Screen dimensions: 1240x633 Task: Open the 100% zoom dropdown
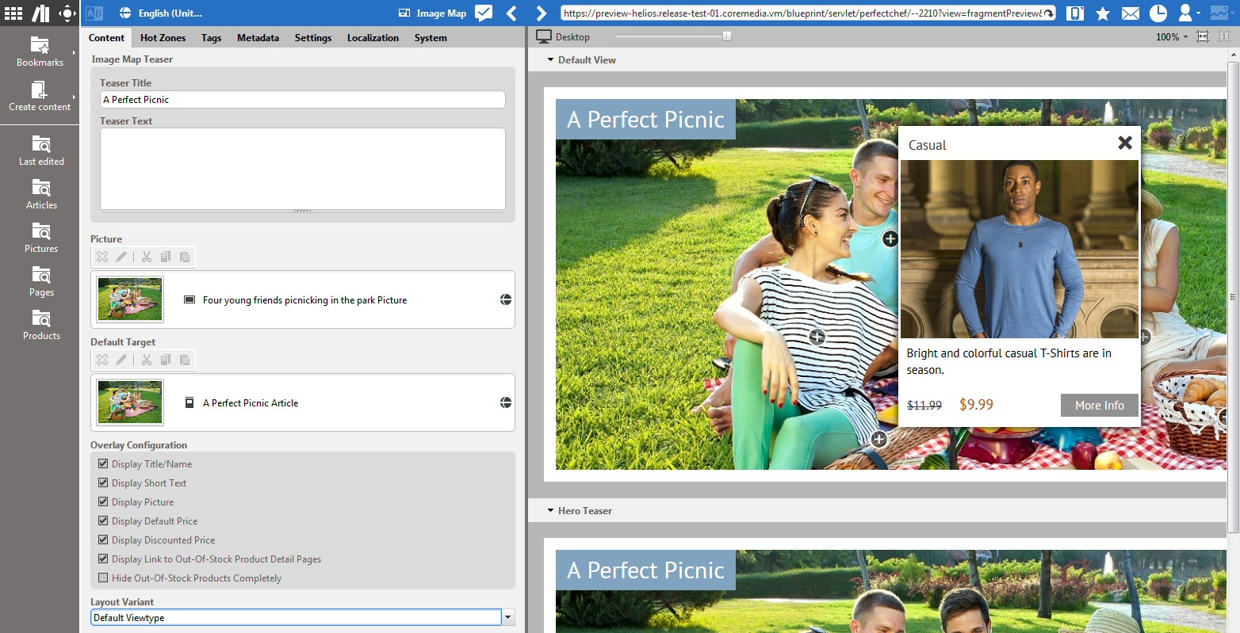click(1172, 37)
